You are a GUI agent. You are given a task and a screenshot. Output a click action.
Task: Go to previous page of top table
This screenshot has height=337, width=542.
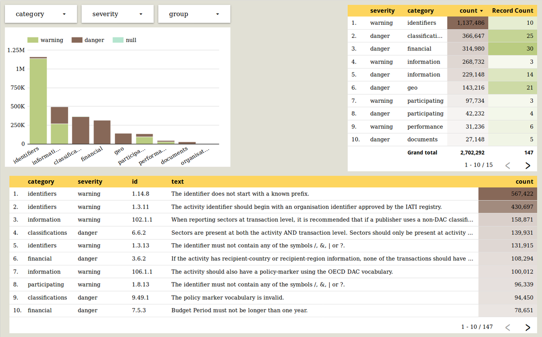coord(507,165)
